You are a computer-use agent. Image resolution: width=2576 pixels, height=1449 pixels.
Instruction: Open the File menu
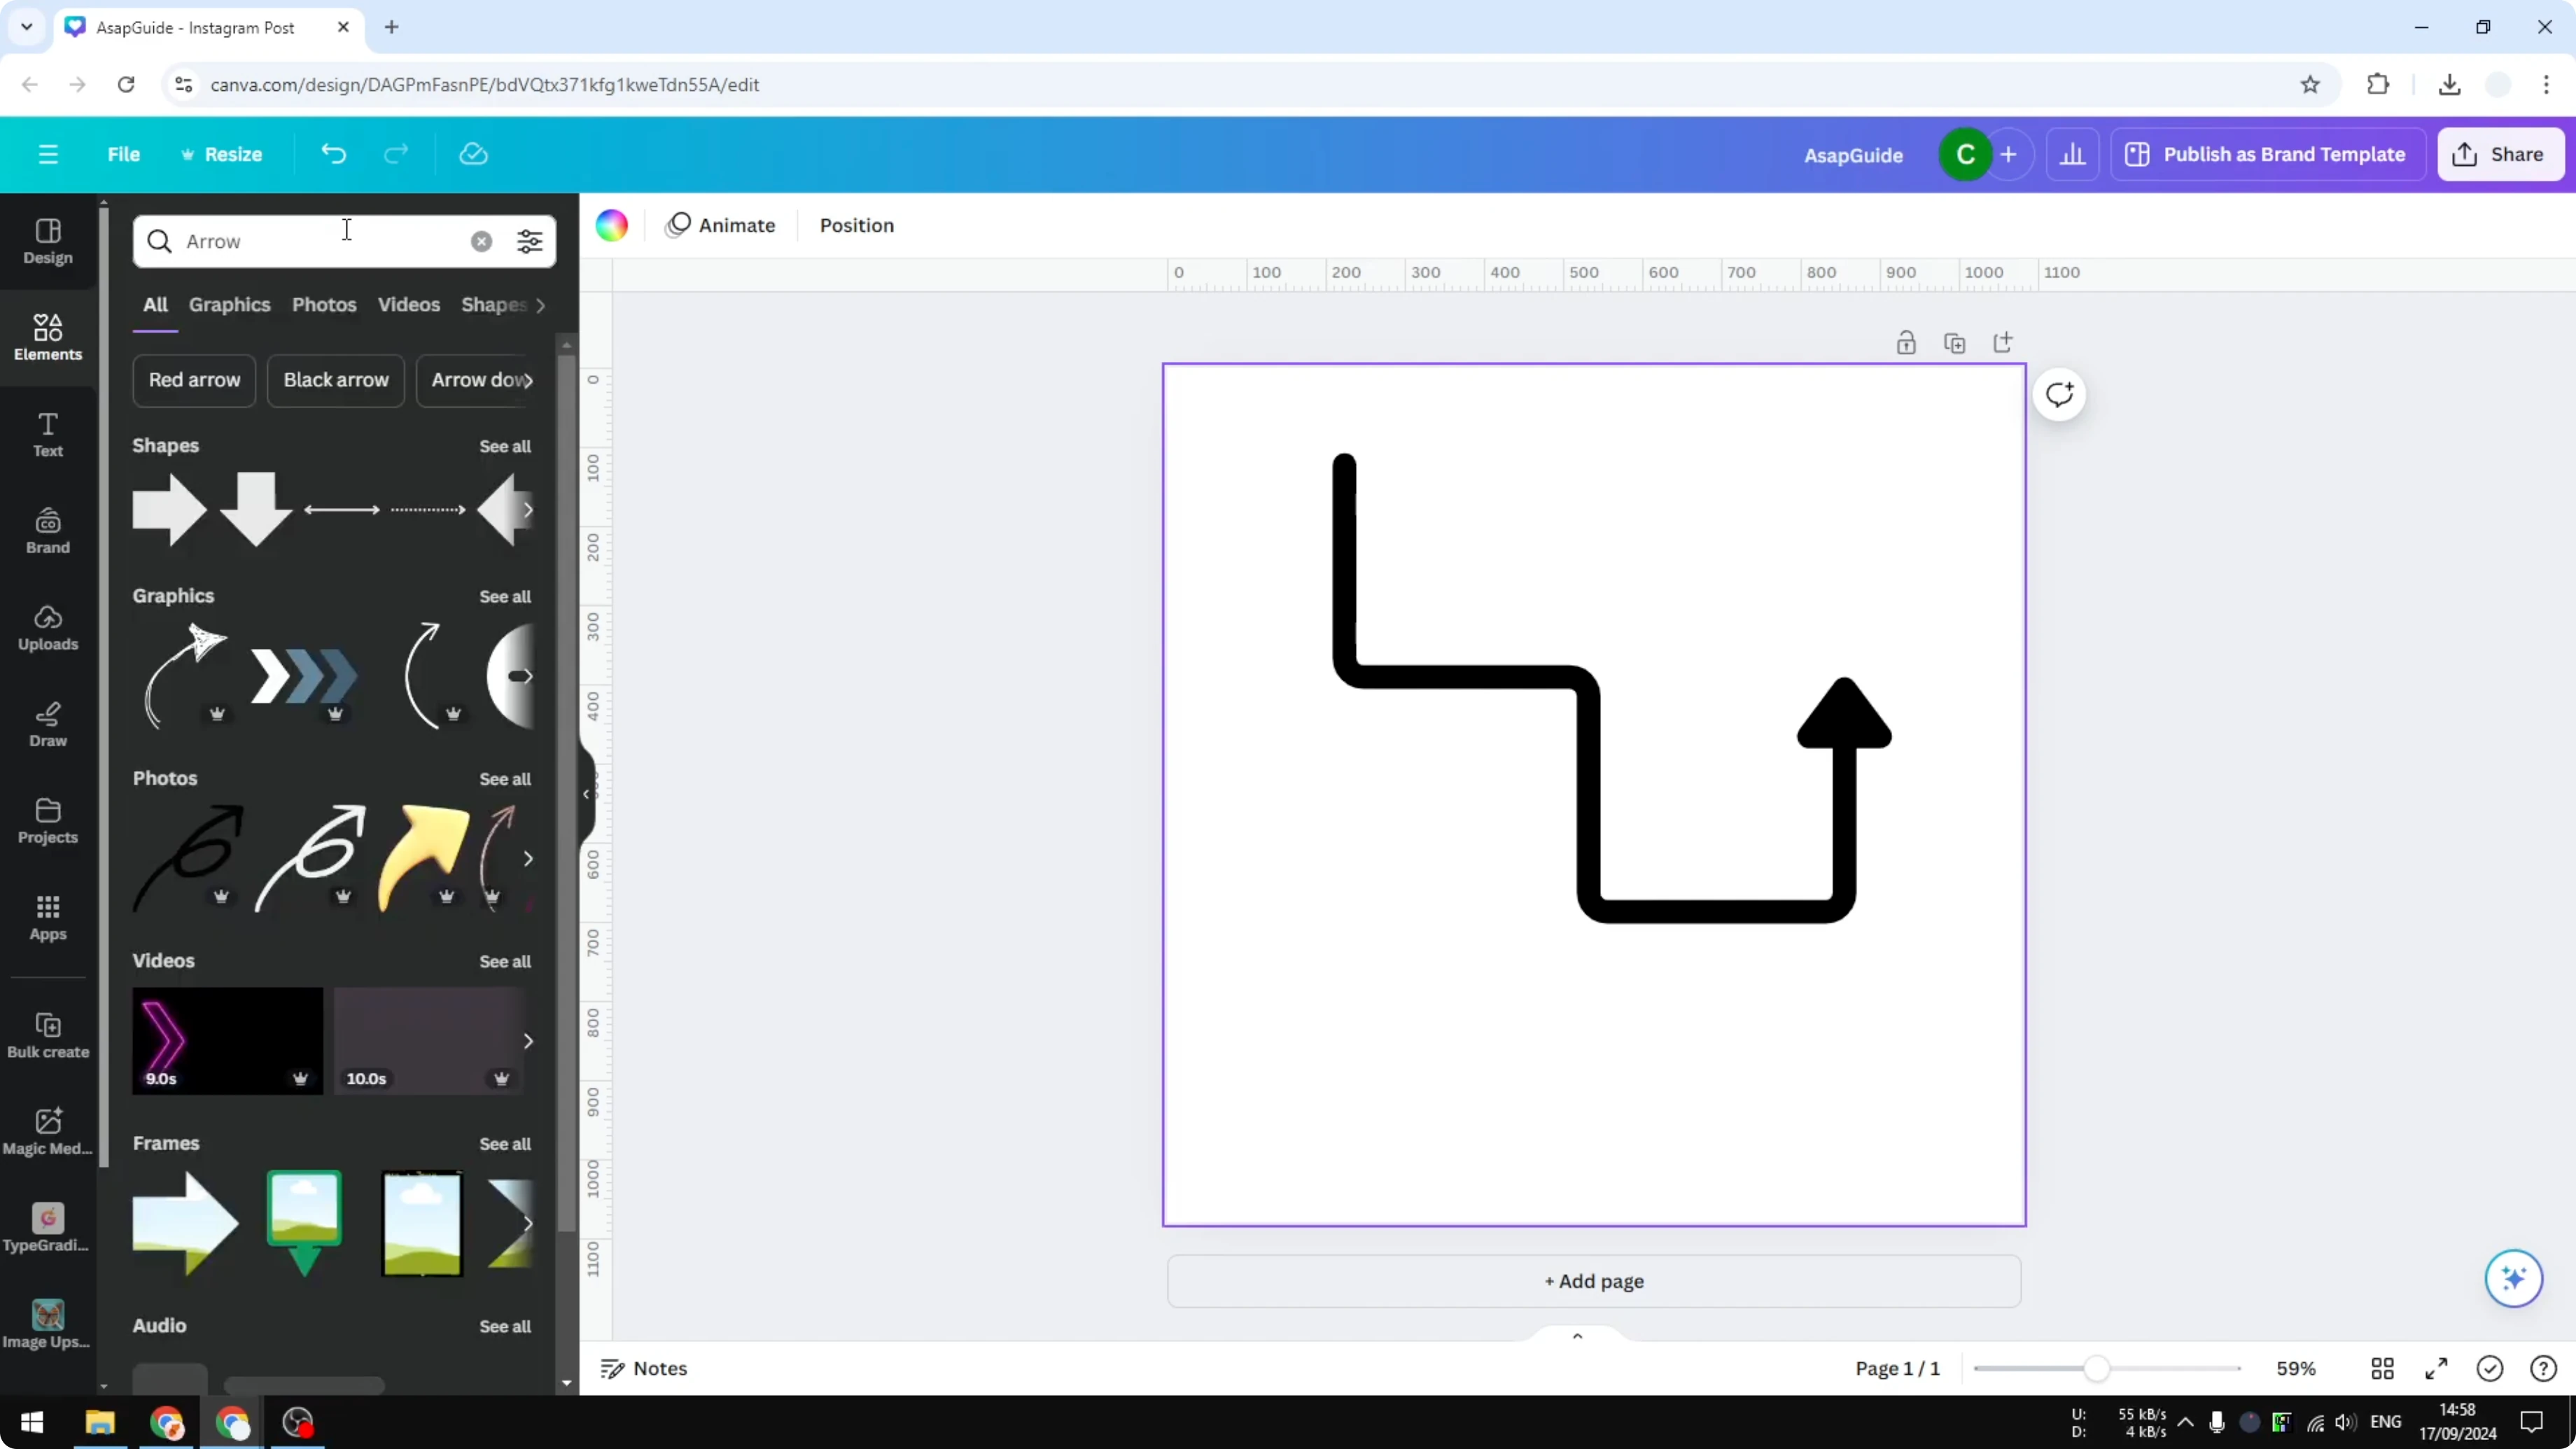(124, 154)
